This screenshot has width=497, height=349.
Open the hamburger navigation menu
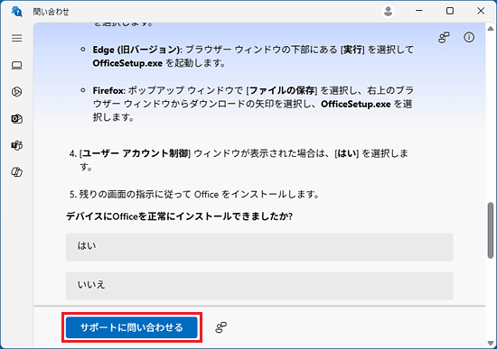click(17, 38)
